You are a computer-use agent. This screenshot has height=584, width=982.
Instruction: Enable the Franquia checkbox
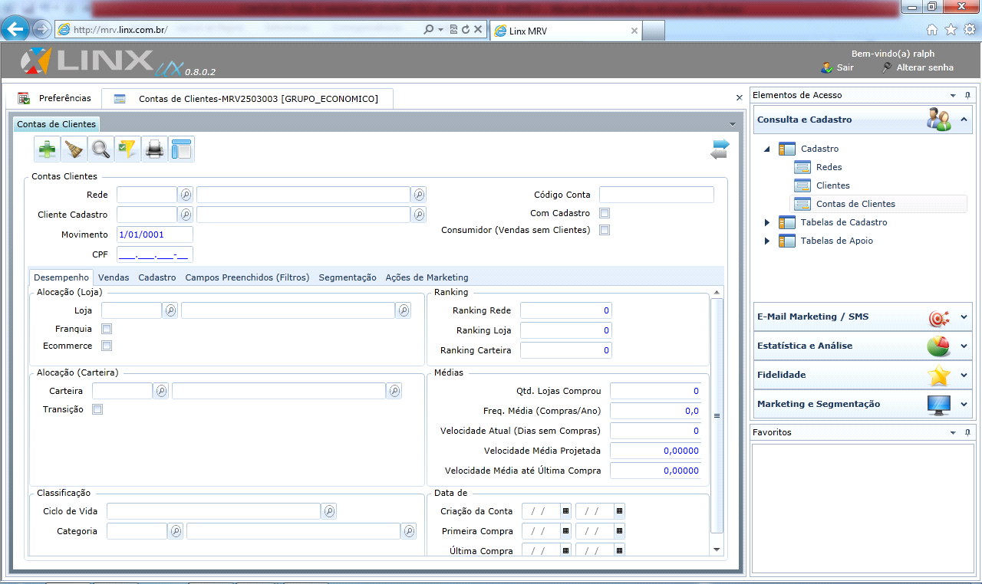(x=107, y=329)
